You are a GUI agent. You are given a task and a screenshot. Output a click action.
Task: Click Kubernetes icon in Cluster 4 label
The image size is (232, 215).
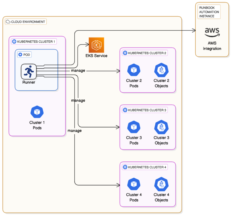click(125, 167)
